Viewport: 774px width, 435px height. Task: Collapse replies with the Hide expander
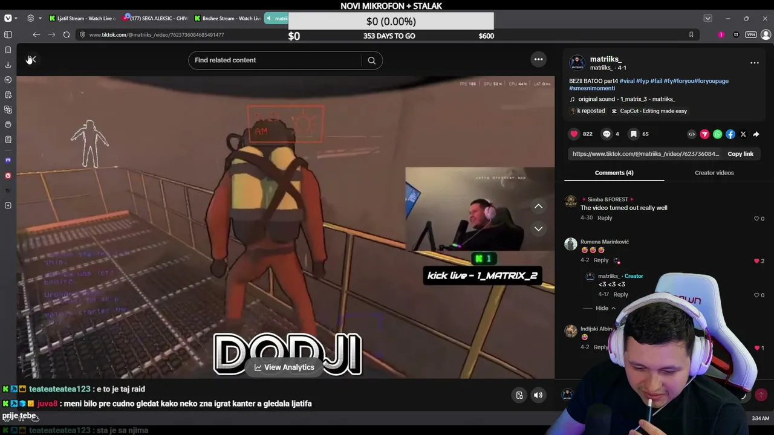click(605, 308)
